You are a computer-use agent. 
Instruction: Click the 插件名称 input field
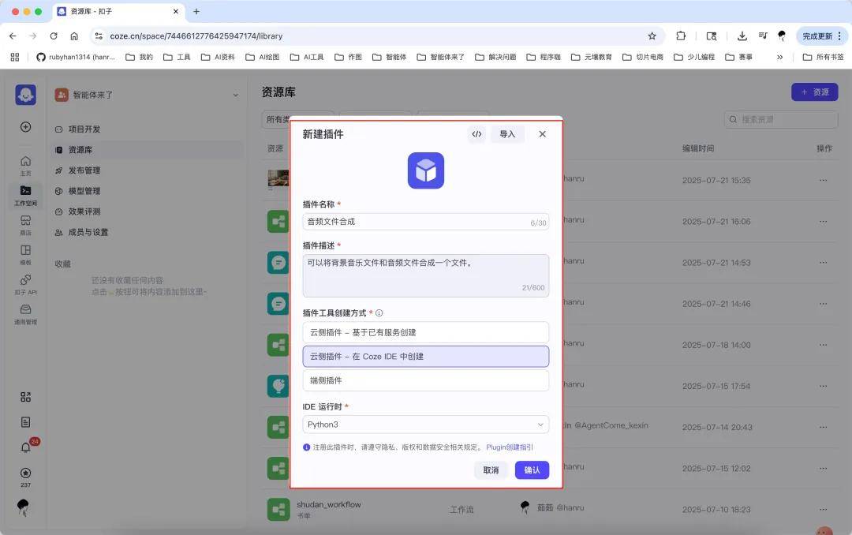pos(418,222)
